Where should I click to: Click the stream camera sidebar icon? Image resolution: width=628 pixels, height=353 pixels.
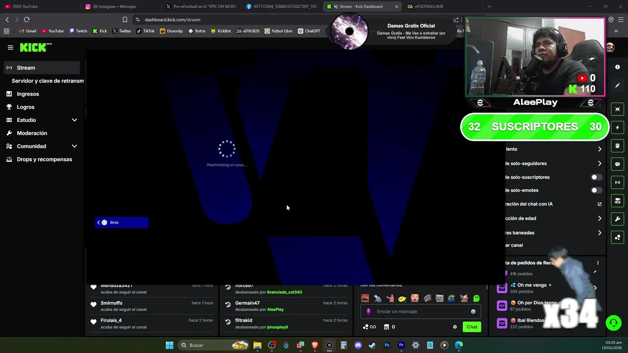click(617, 201)
